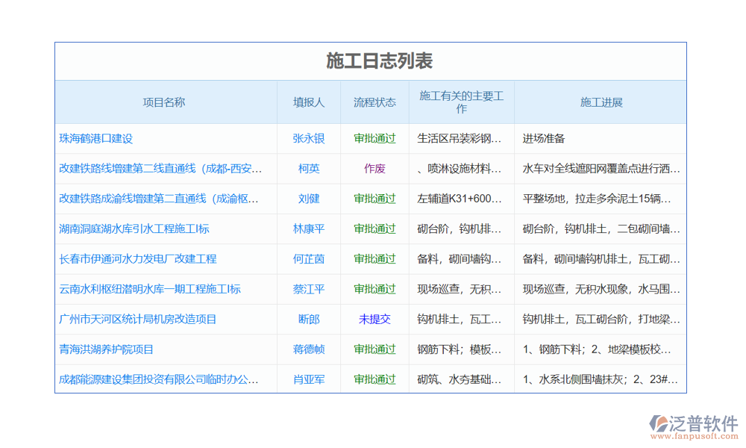
Task: Click the 泛普软件 logo icon
Action: coord(659,423)
